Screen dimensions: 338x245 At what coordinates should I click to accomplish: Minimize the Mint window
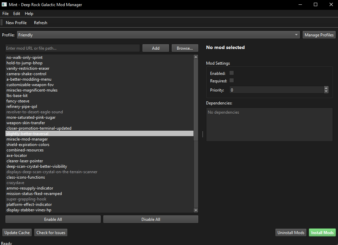[x=300, y=4]
